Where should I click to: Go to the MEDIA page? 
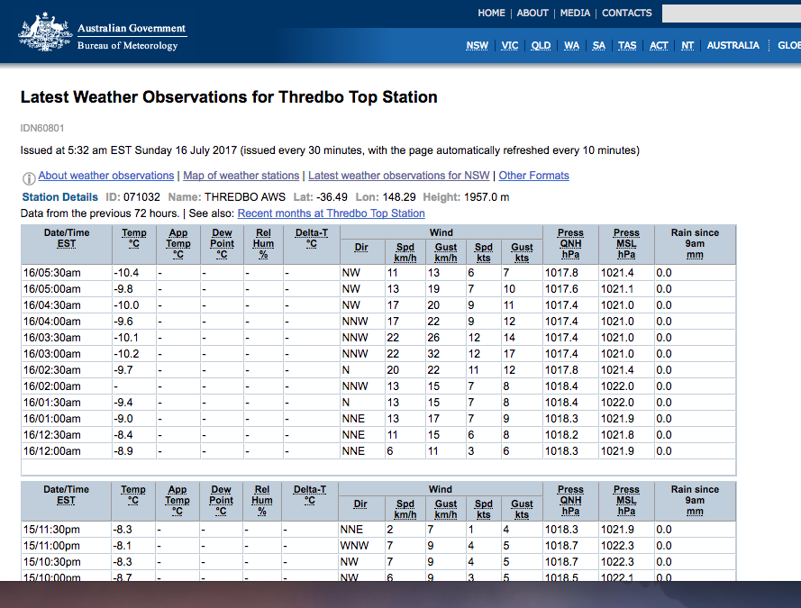tap(575, 14)
